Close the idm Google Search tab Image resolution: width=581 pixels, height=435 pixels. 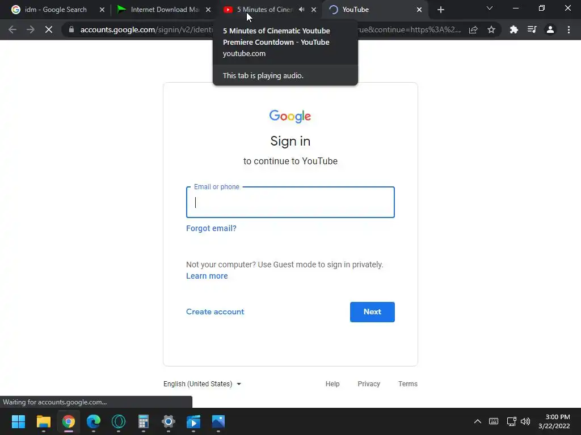(x=102, y=10)
